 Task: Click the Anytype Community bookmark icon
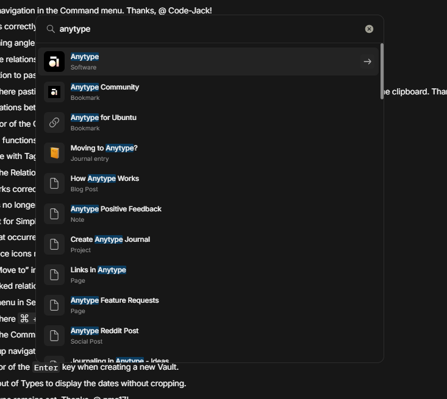click(54, 92)
